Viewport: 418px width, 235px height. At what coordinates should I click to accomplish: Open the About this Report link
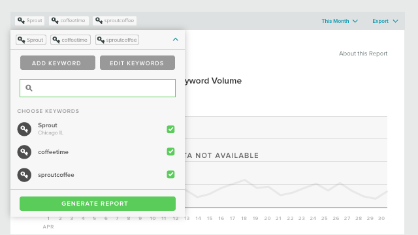coord(363,54)
